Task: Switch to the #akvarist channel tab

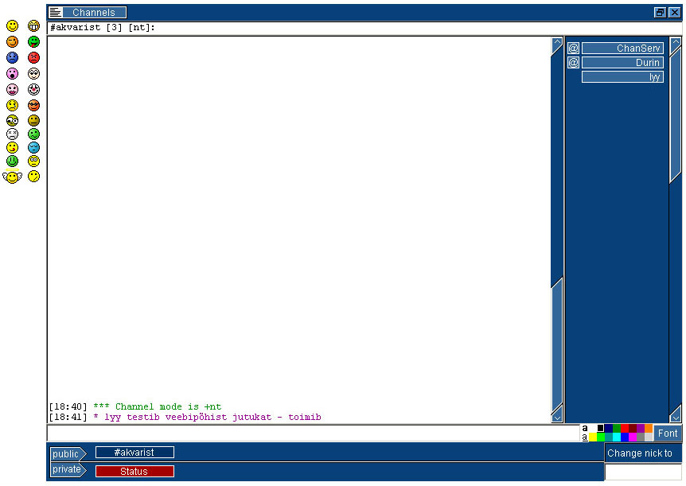Action: click(x=134, y=453)
